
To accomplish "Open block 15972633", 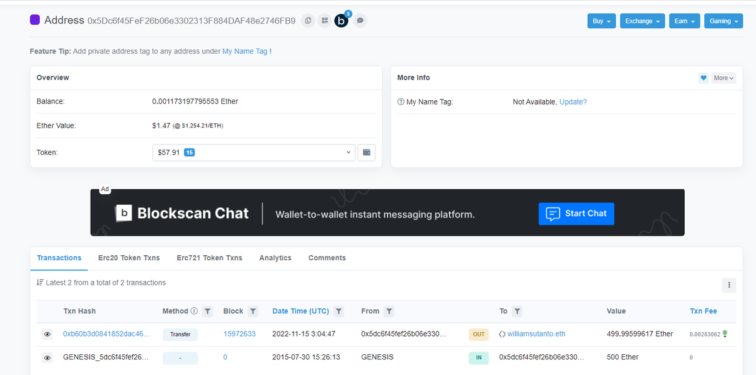I will (239, 334).
